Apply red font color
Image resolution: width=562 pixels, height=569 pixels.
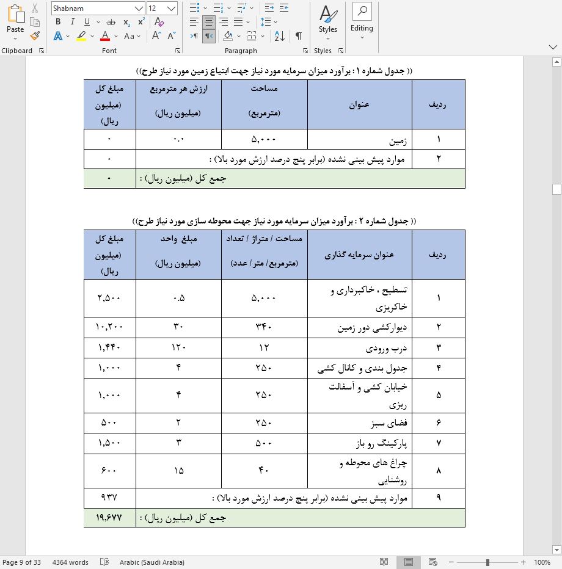pyautogui.click(x=105, y=36)
